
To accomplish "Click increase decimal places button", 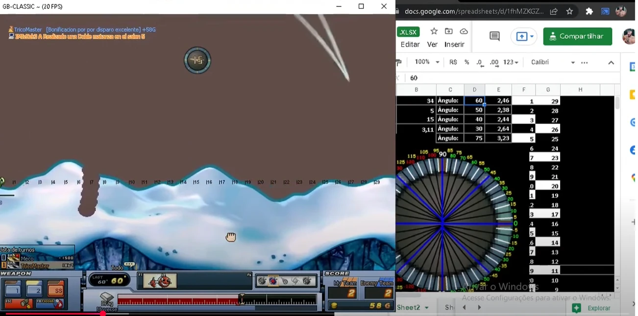I will tap(494, 62).
